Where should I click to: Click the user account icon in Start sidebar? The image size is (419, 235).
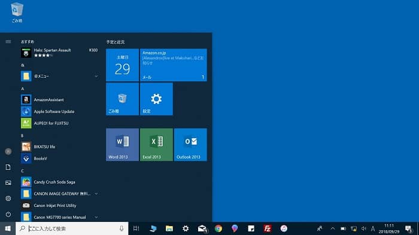click(x=8, y=151)
